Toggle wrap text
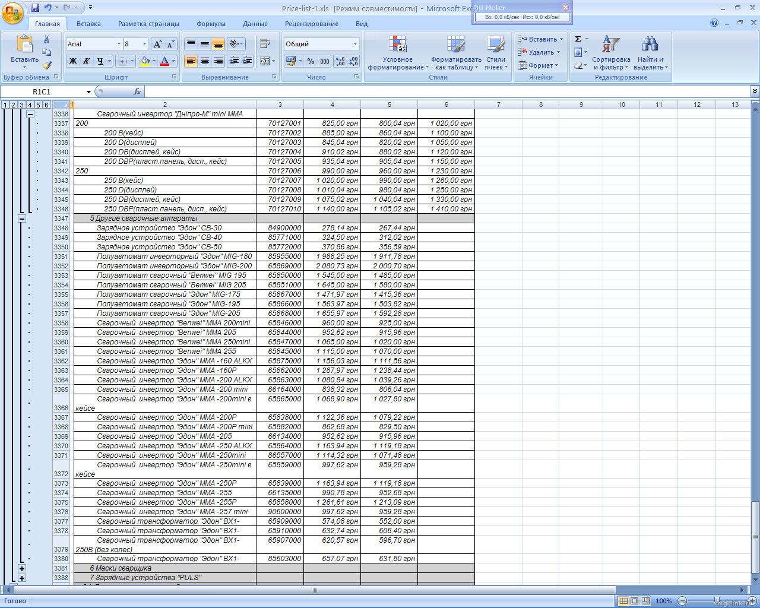This screenshot has width=760, height=608. click(265, 44)
